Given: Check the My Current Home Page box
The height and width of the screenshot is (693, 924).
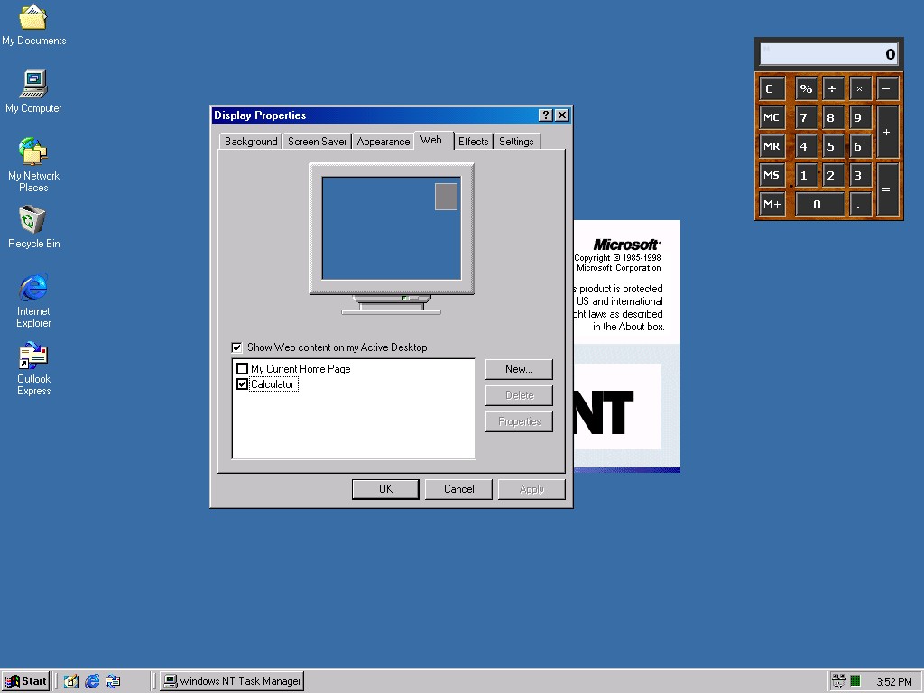Looking at the screenshot, I should [x=242, y=369].
